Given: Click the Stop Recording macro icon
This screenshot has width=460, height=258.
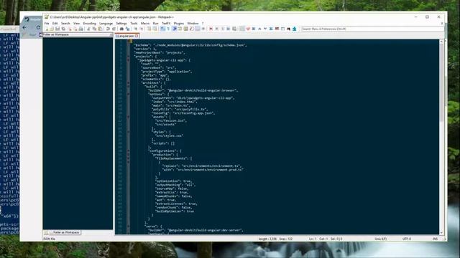Looking at the screenshot, I should pyautogui.click(x=217, y=29).
